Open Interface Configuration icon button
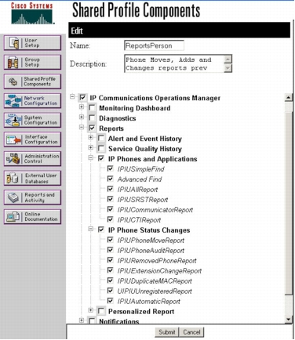This screenshot has width=295, height=340. click(32, 139)
